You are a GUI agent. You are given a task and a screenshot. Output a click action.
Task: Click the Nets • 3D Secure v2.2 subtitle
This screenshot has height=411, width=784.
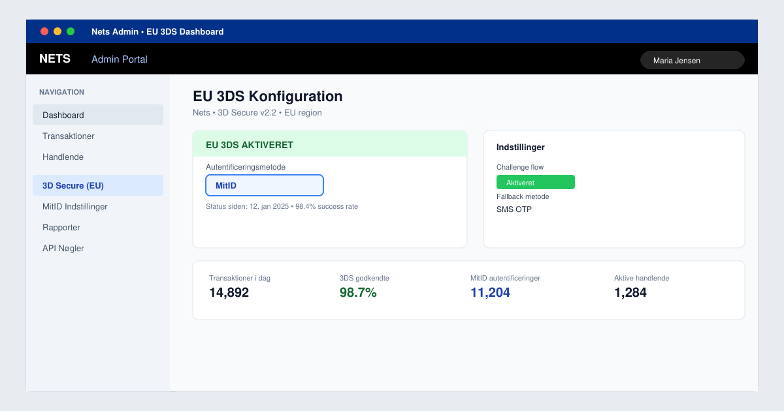257,112
